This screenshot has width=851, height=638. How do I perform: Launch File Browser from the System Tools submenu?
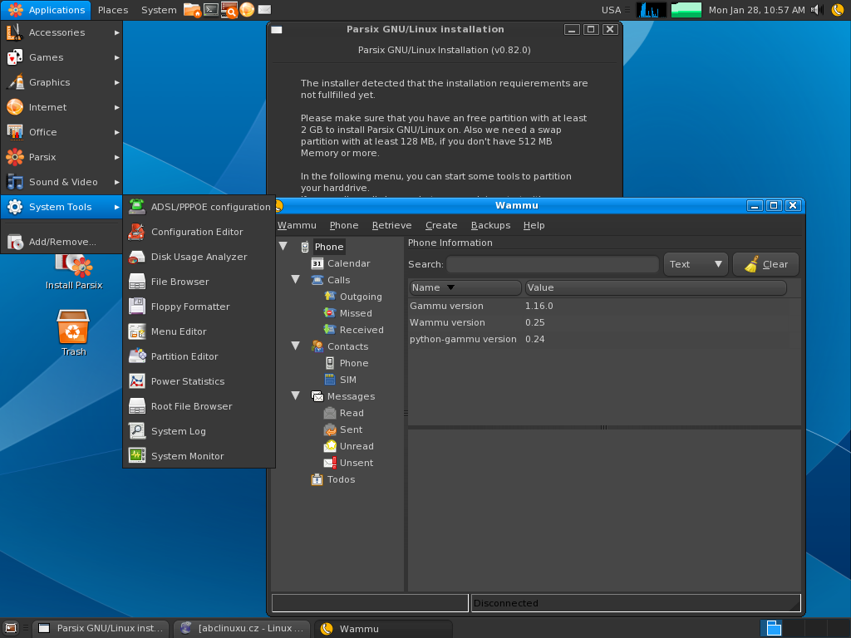(199, 282)
